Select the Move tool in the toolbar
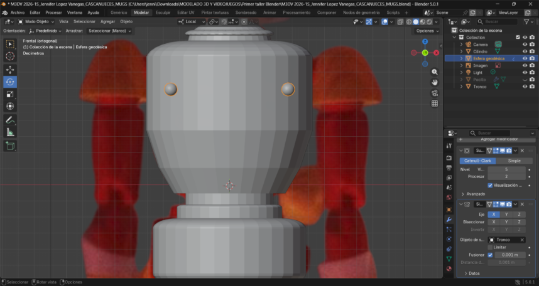This screenshot has height=286, width=539. pyautogui.click(x=10, y=69)
